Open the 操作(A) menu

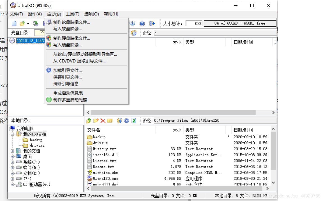(35, 14)
